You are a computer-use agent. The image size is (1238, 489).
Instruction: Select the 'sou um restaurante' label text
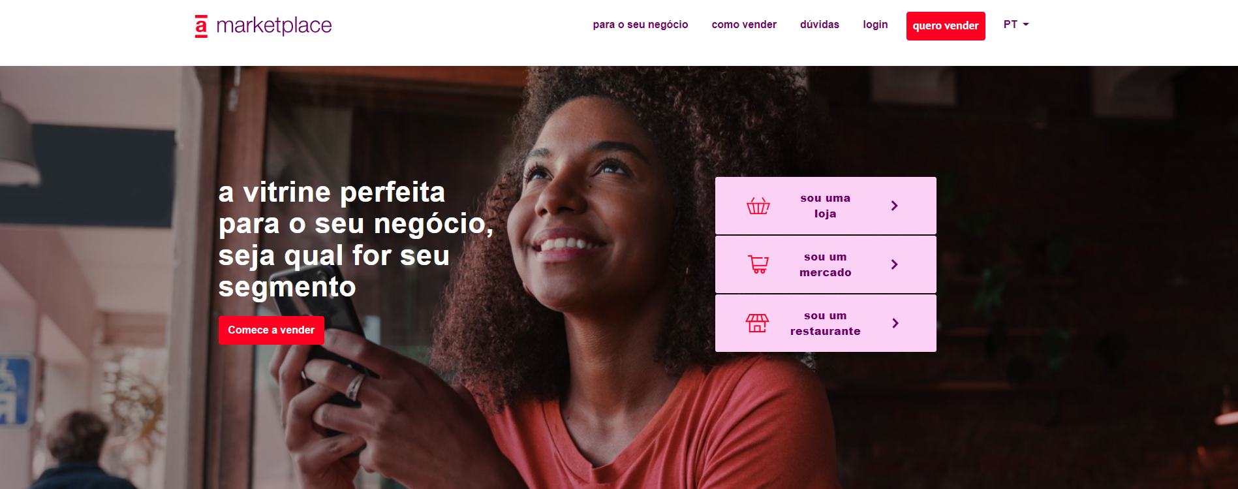(x=826, y=323)
